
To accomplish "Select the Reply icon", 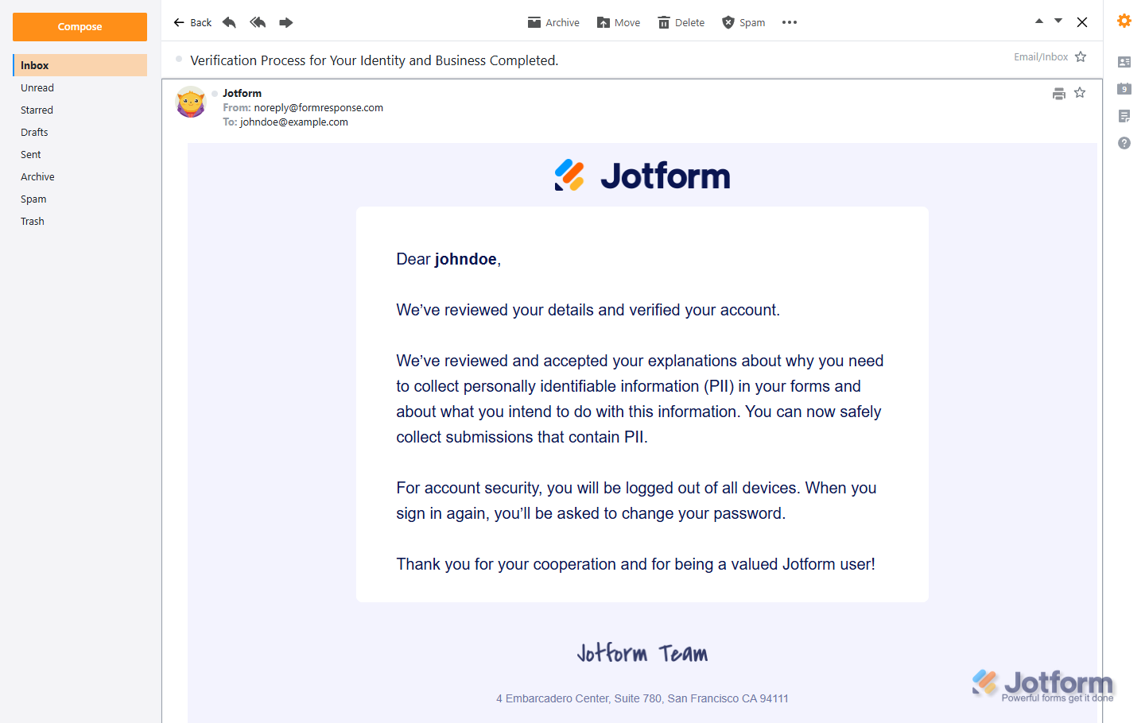I will [229, 22].
